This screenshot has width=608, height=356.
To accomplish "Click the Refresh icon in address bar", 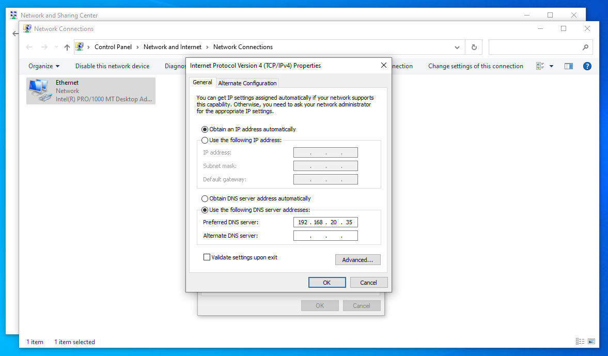I will pos(474,47).
